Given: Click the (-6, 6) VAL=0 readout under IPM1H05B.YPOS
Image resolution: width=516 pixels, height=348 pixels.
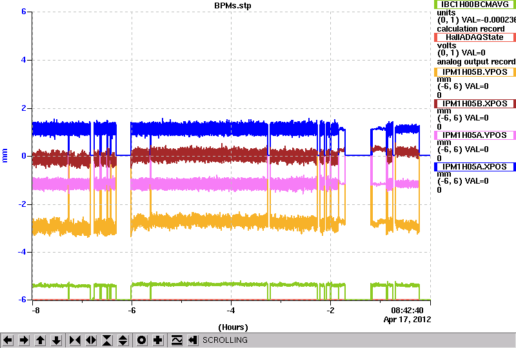Looking at the screenshot, I should tap(463, 86).
